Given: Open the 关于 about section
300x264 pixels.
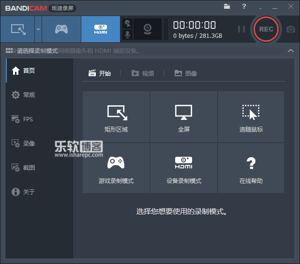Looking at the screenshot, I should (x=39, y=192).
